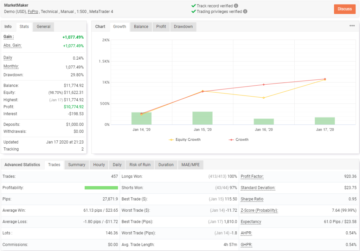This screenshot has height=251, width=360.
Task: Click the Longs Won value 100%
Action: (232, 177)
